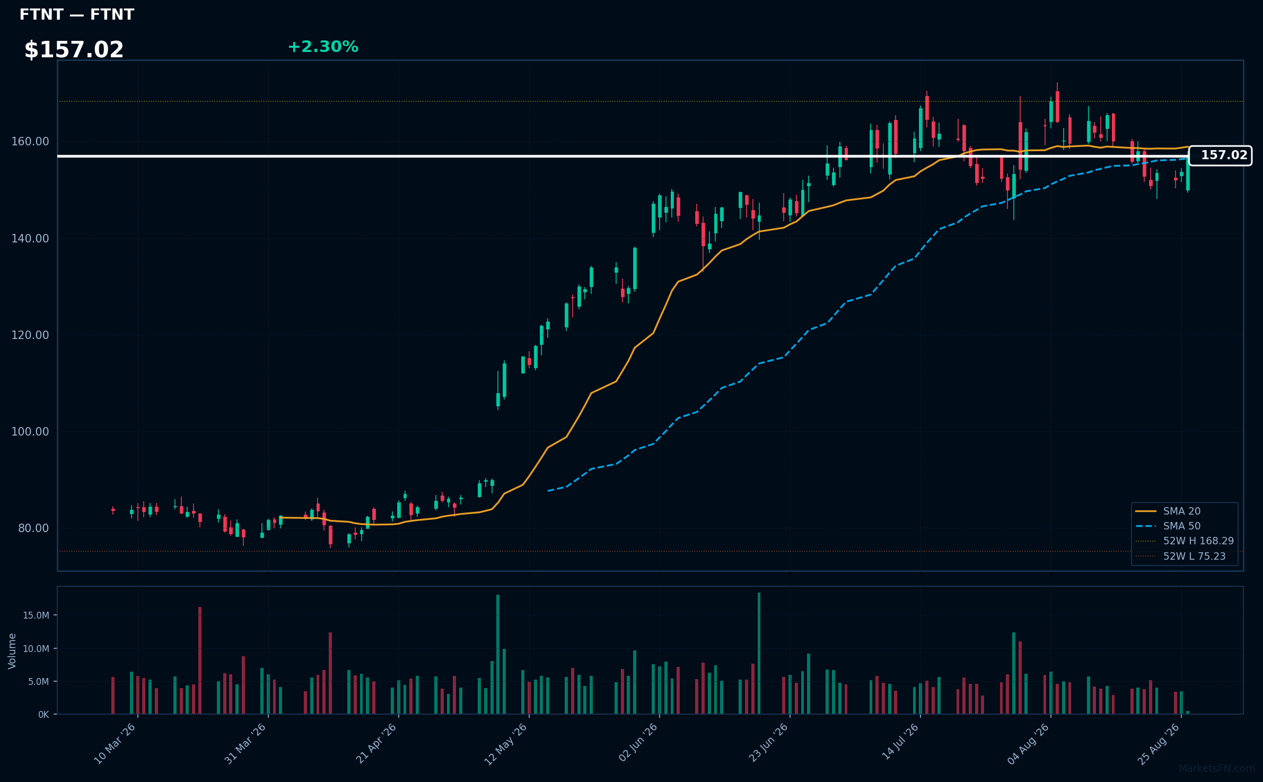Click the tallest green volume bar in late June
The height and width of the screenshot is (782, 1263).
[x=759, y=654]
